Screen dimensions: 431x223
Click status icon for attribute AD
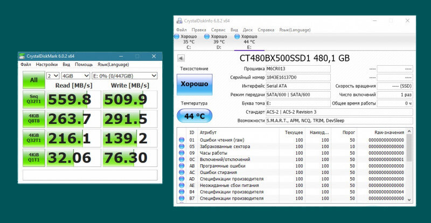(182, 179)
